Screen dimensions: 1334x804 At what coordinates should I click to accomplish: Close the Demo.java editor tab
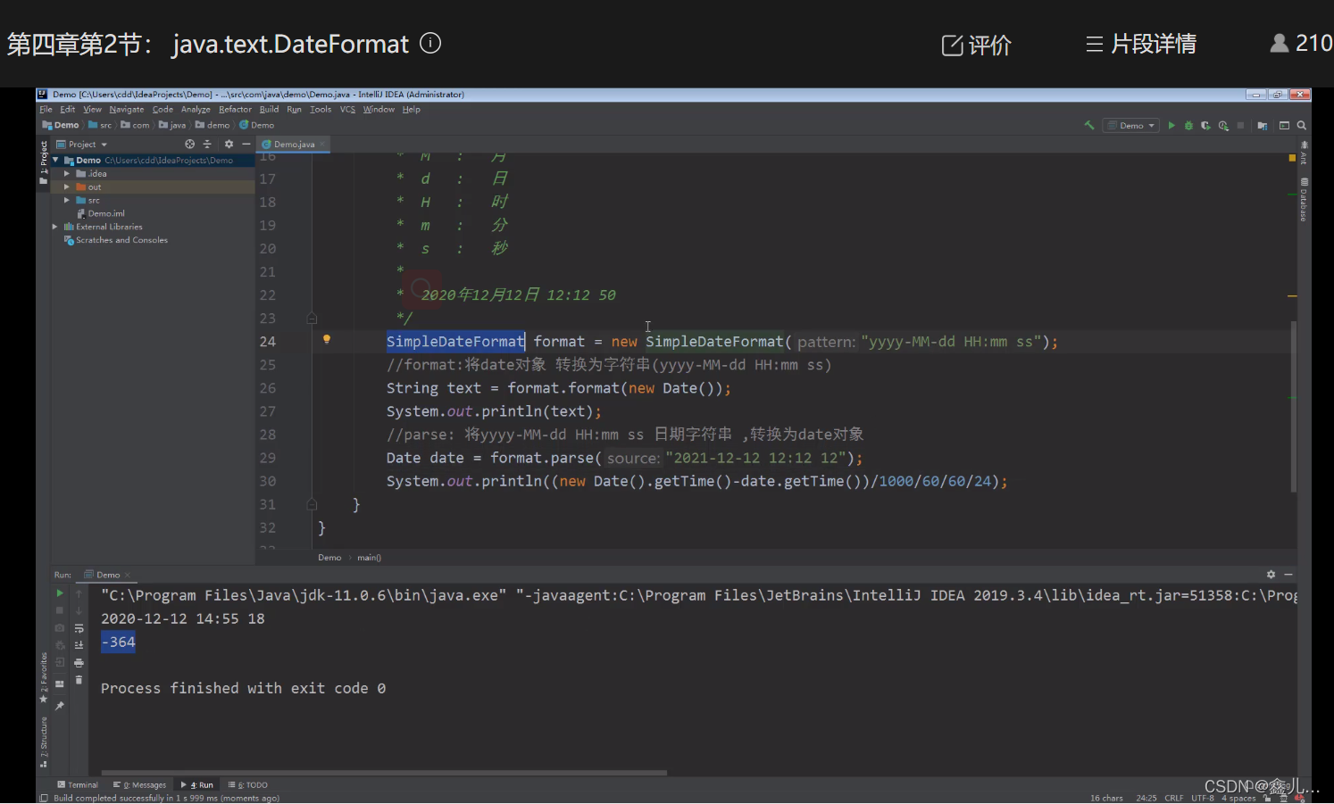[322, 145]
